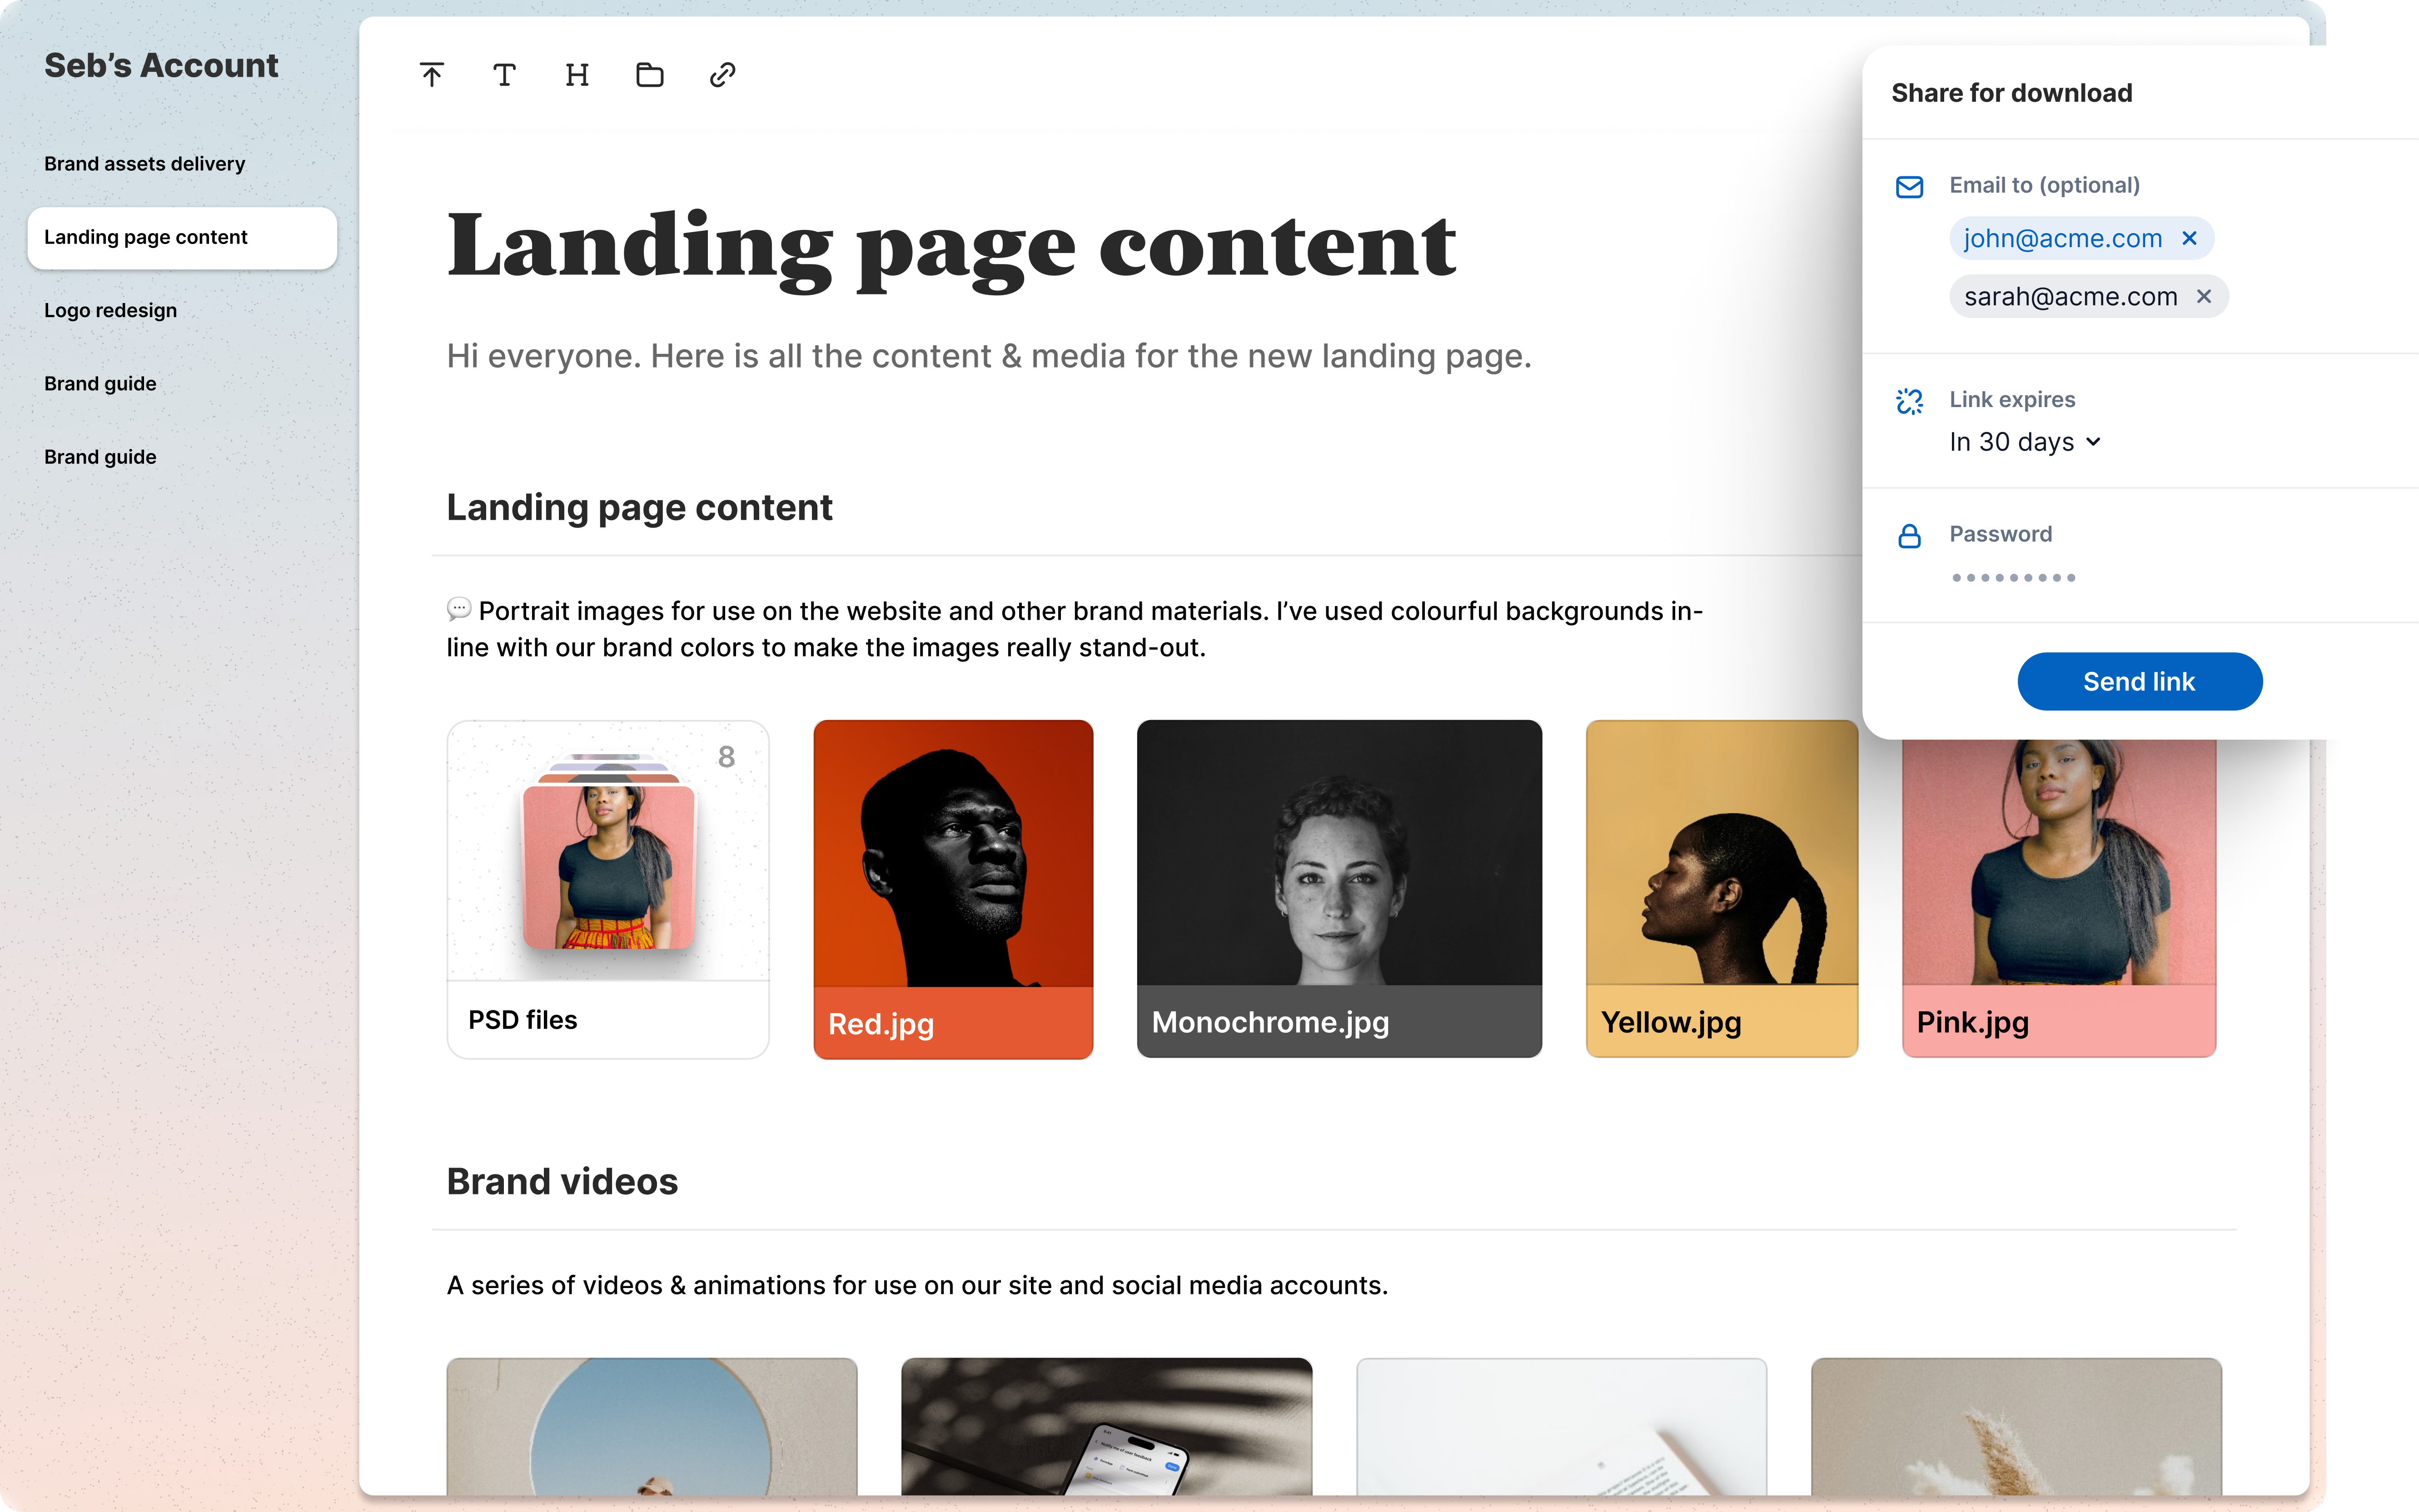Viewport: 2419px width, 1512px height.
Task: Select the Text tool in the toolbar
Action: (x=504, y=74)
